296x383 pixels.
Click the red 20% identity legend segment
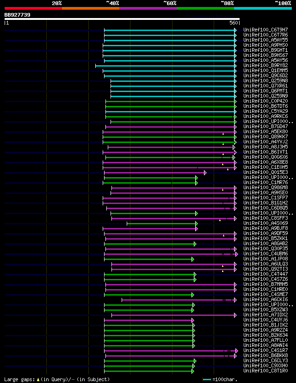coord(33,8)
